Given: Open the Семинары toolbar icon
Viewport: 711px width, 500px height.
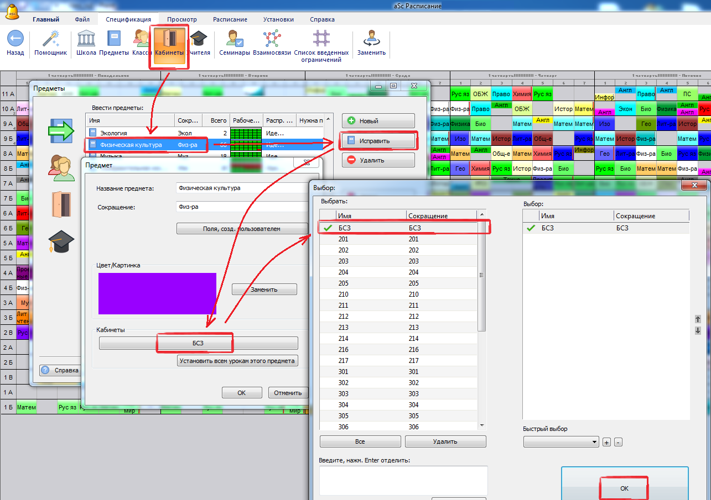Looking at the screenshot, I should click(x=235, y=40).
